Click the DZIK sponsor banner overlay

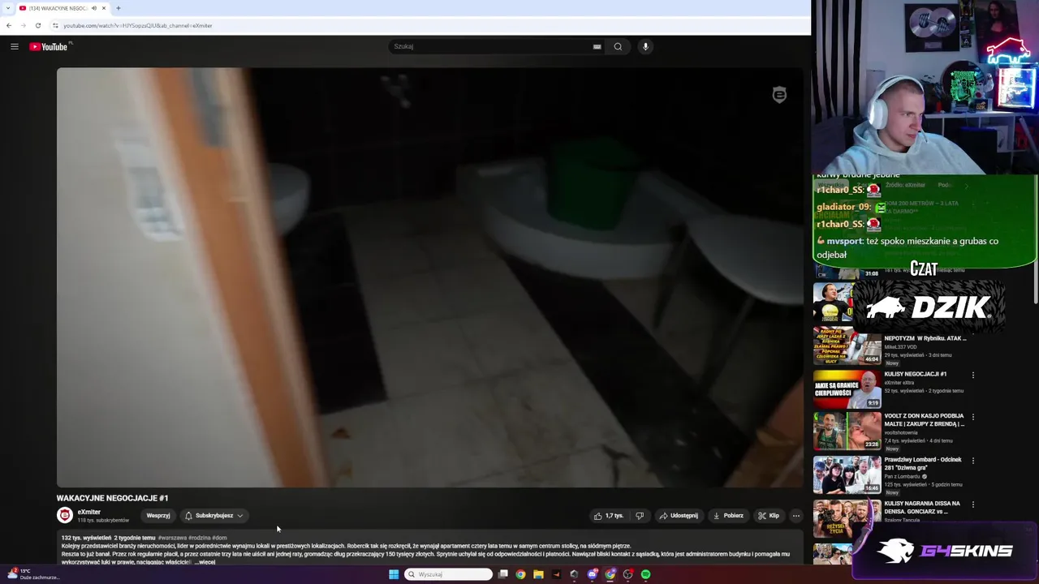(x=929, y=307)
